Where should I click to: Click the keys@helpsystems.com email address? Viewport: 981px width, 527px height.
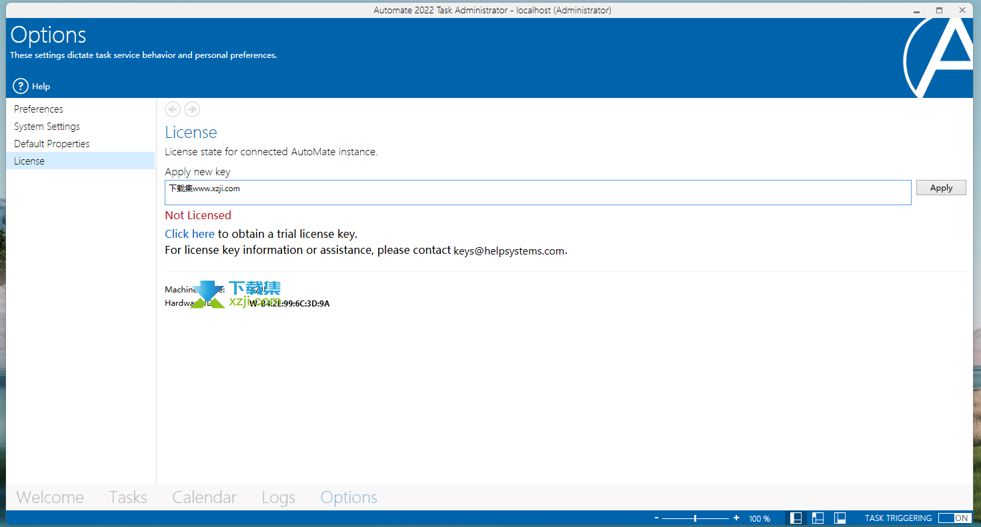tap(509, 251)
